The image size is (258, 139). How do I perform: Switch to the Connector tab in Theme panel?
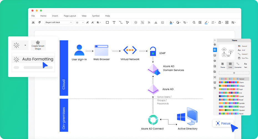point(238,65)
